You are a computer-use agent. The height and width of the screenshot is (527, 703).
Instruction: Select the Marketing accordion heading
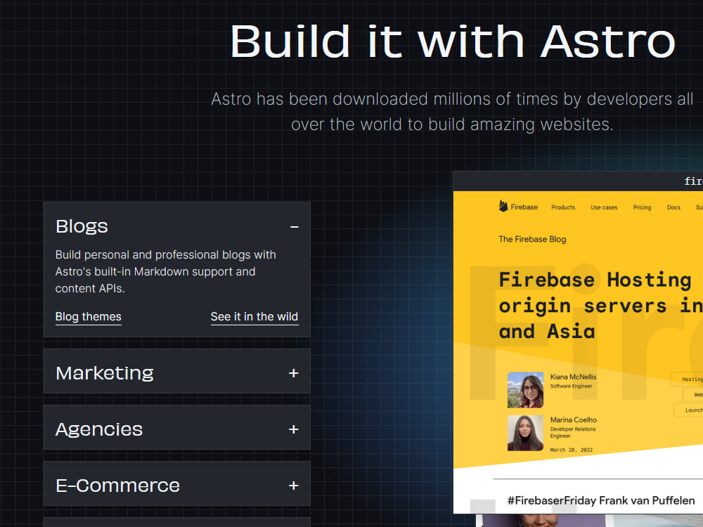(105, 373)
